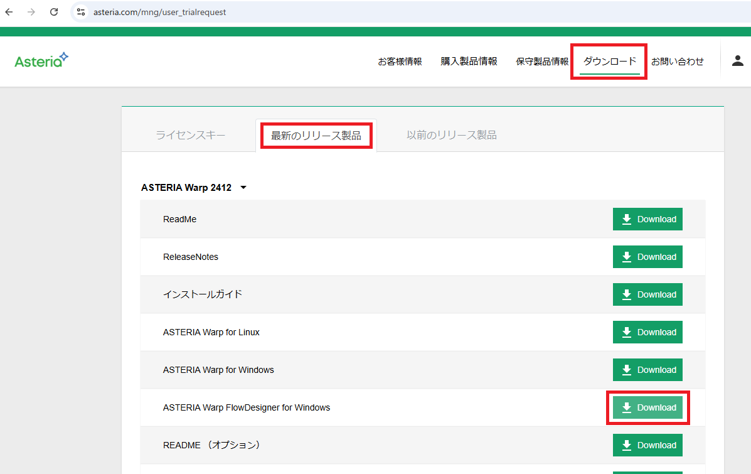Click the ASTERIA Warp FlowDesigner for Windows label

[247, 407]
